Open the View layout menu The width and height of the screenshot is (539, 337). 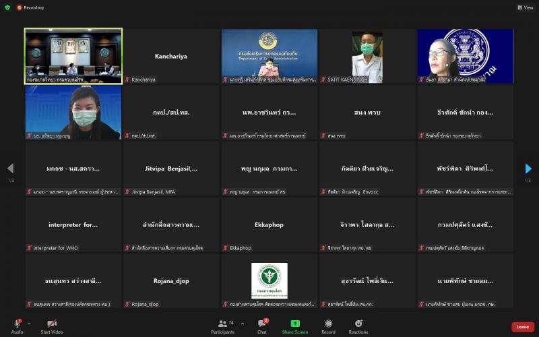point(526,7)
